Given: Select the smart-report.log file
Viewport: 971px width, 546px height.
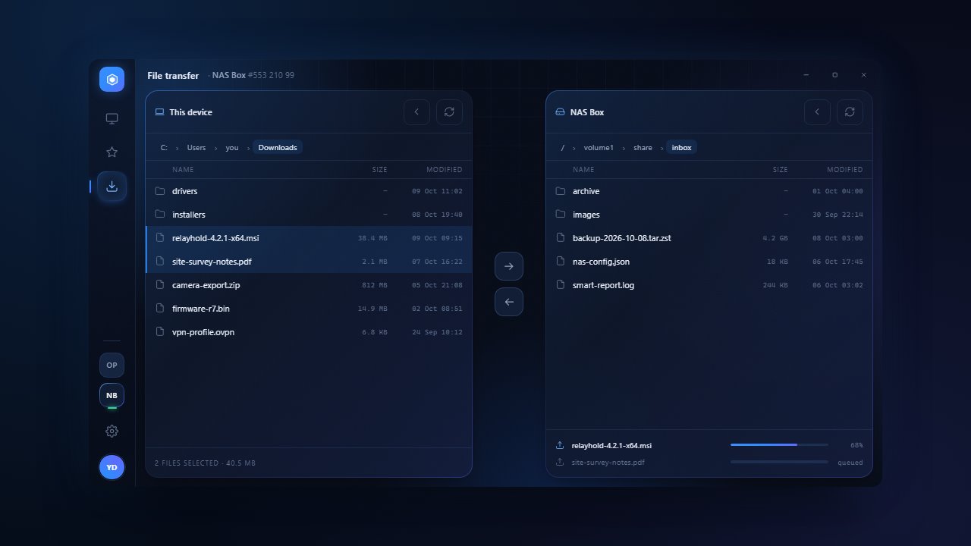Looking at the screenshot, I should 709,285.
